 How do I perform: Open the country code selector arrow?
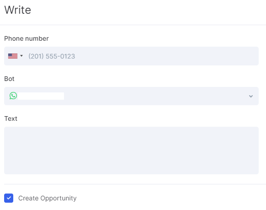point(21,56)
